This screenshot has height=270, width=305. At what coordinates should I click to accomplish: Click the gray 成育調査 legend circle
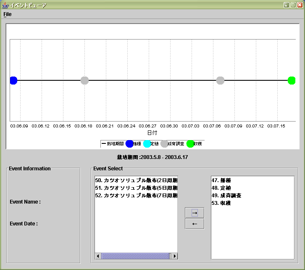(164, 144)
